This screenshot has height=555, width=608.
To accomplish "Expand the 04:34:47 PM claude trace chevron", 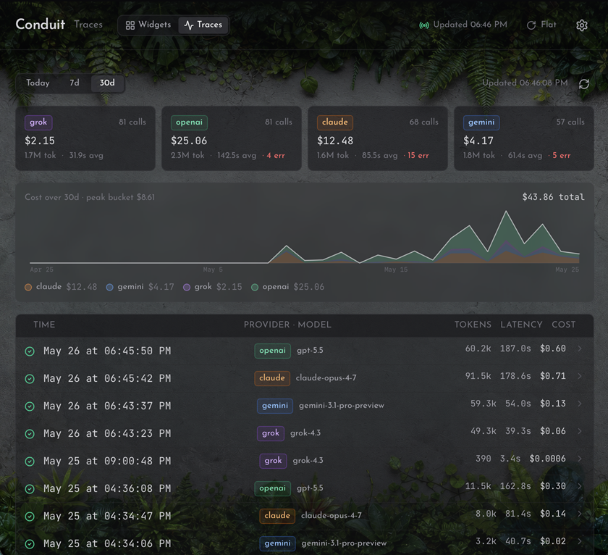I will click(x=580, y=514).
